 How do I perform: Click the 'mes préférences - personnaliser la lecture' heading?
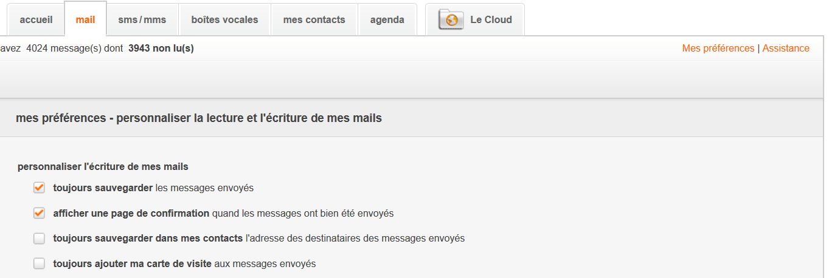199,118
